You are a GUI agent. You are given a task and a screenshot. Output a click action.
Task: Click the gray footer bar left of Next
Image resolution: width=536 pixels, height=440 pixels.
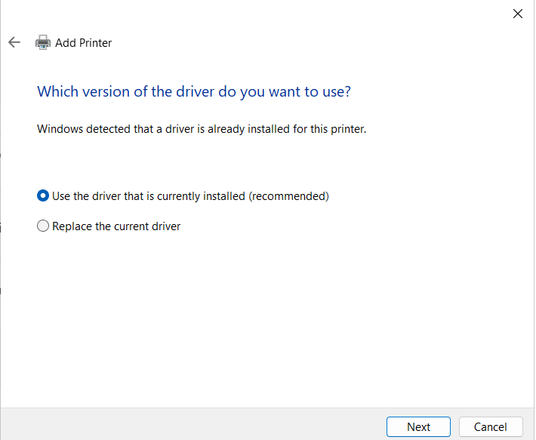(x=193, y=424)
